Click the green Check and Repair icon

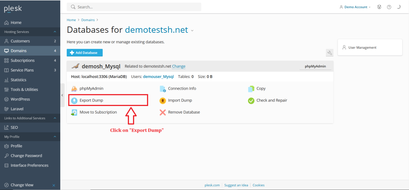(x=251, y=101)
